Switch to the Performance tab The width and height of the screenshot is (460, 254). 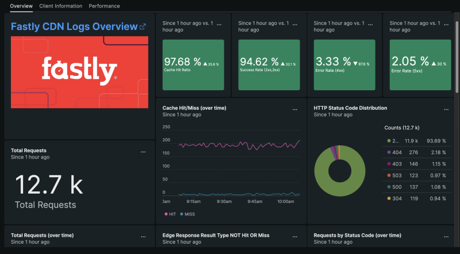point(104,6)
